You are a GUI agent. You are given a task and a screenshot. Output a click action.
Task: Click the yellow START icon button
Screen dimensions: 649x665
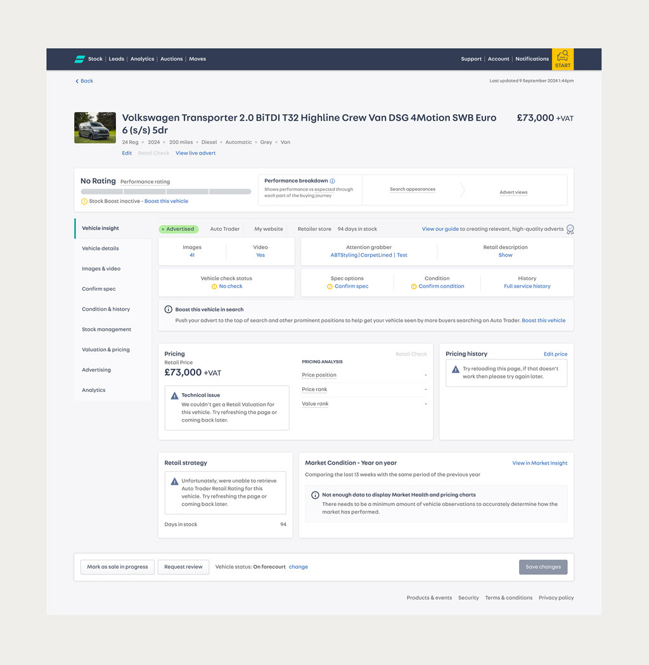point(562,59)
